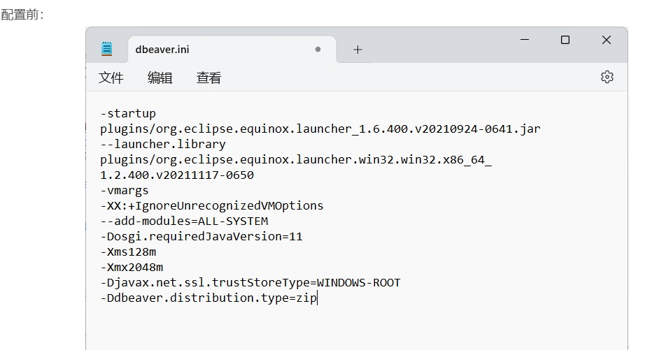Click the -vmargs line of text
The height and width of the screenshot is (350, 652).
click(125, 190)
